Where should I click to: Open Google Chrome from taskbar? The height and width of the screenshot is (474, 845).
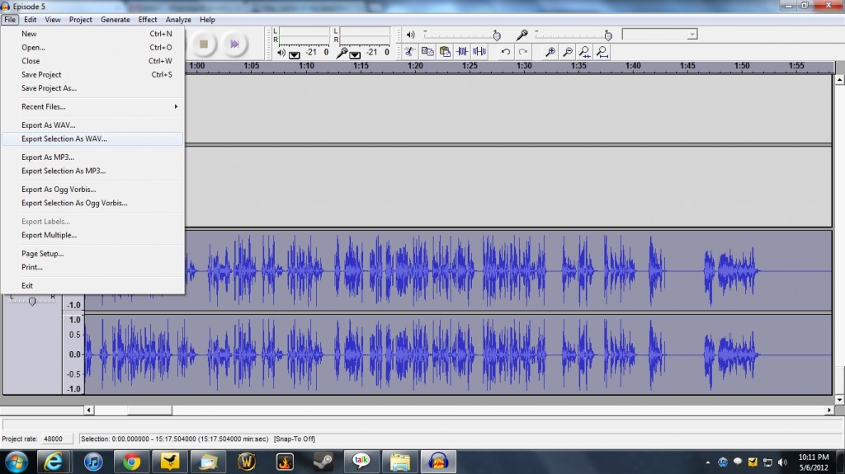[131, 462]
